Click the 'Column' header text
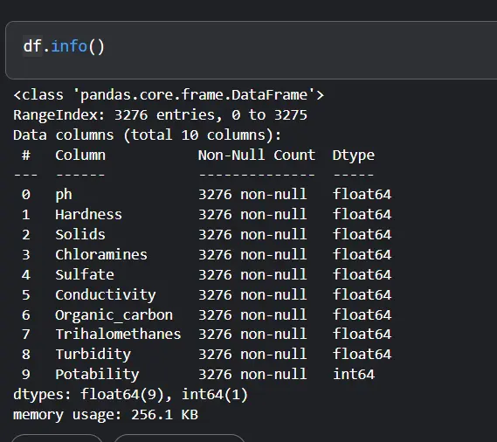The image size is (497, 442). [x=80, y=155]
